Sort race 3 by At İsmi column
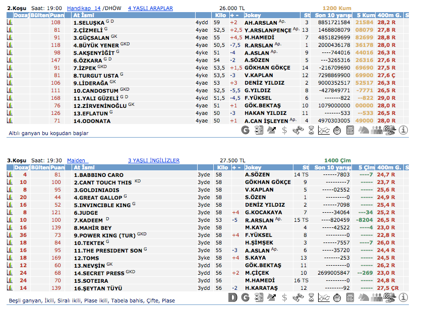Screen dimensions: 423x309 tap(84, 167)
